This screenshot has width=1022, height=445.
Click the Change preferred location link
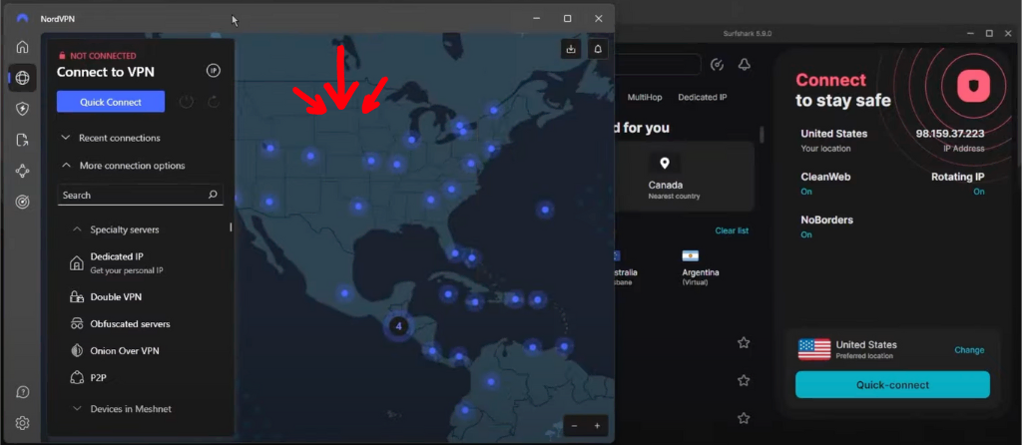(968, 350)
